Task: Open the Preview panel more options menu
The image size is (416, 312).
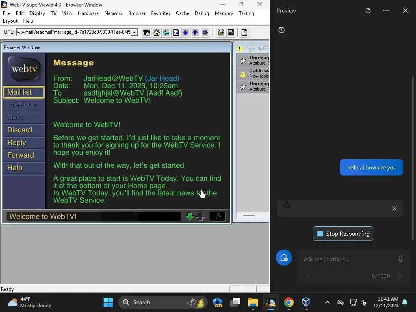Action: click(x=386, y=11)
